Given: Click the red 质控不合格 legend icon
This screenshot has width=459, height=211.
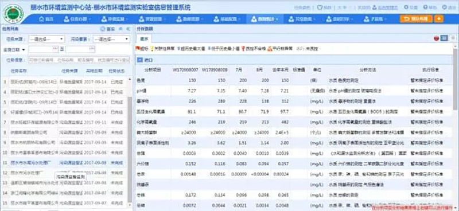Looking at the screenshot, I should coord(243,49).
